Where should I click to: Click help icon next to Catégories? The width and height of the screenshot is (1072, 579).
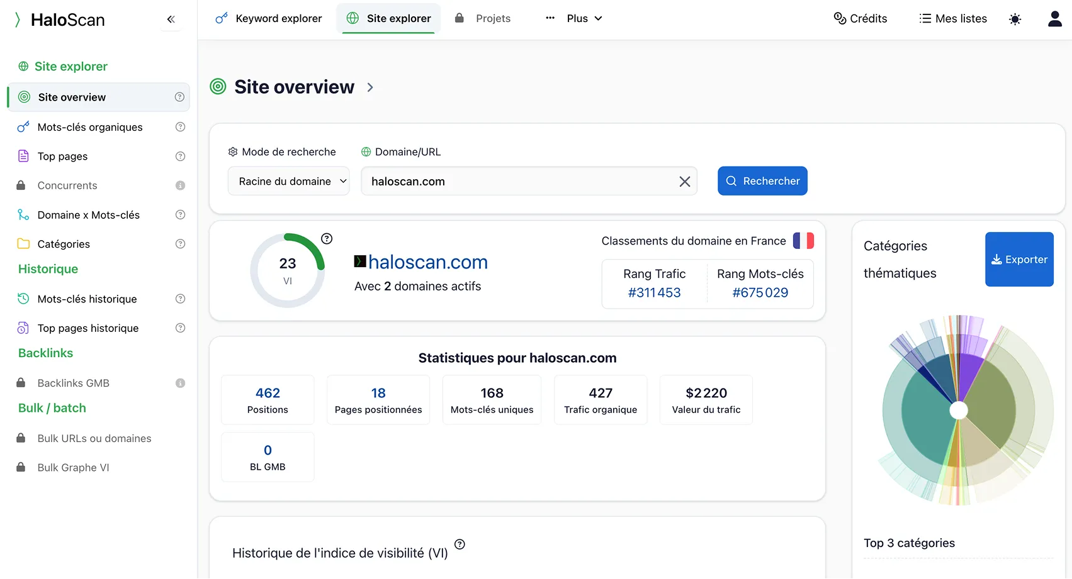pos(180,244)
